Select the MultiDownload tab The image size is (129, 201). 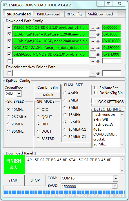101,14
